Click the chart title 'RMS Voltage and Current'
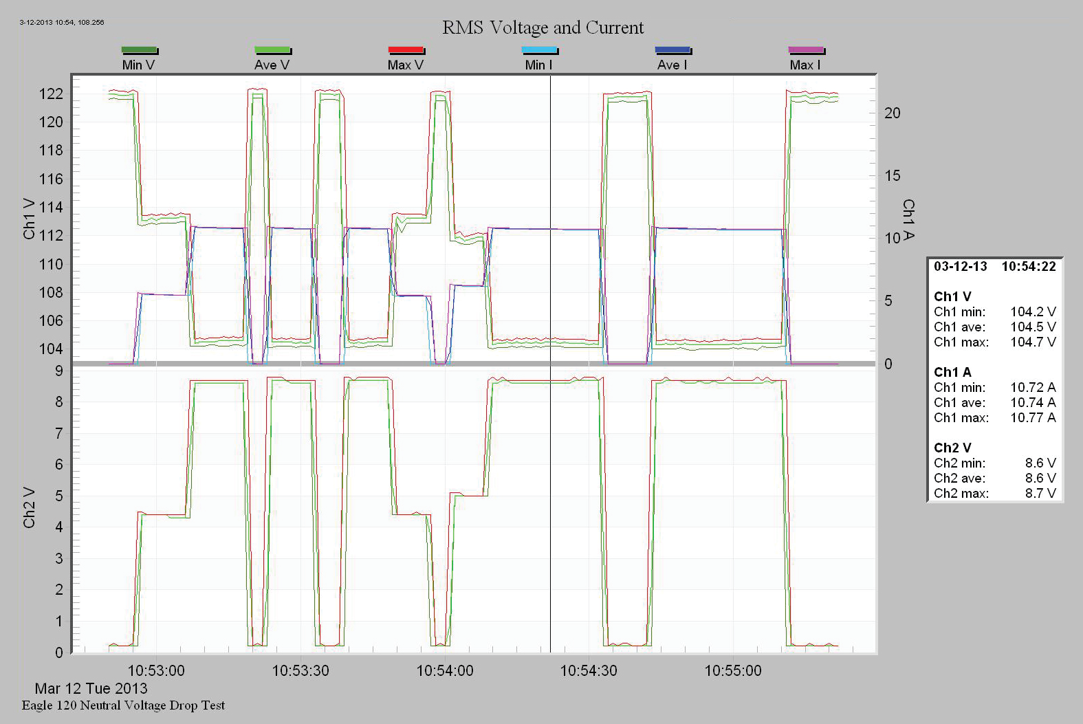 (x=543, y=28)
